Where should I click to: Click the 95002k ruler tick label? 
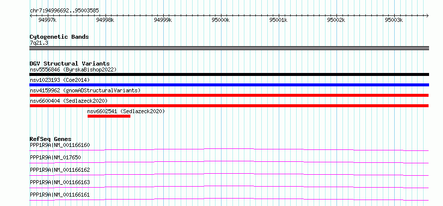click(336, 20)
